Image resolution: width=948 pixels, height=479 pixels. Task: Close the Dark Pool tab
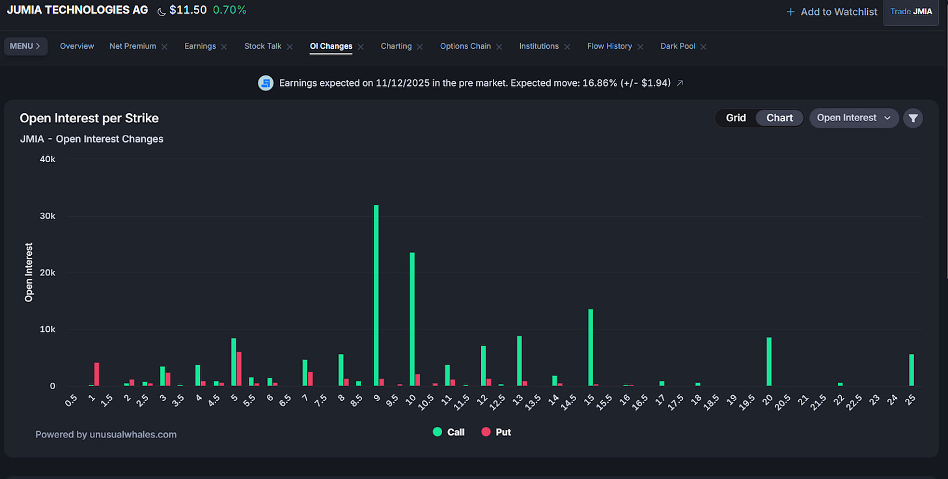pos(704,47)
